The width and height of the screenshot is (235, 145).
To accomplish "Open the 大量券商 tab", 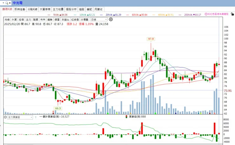I will coord(45,9).
